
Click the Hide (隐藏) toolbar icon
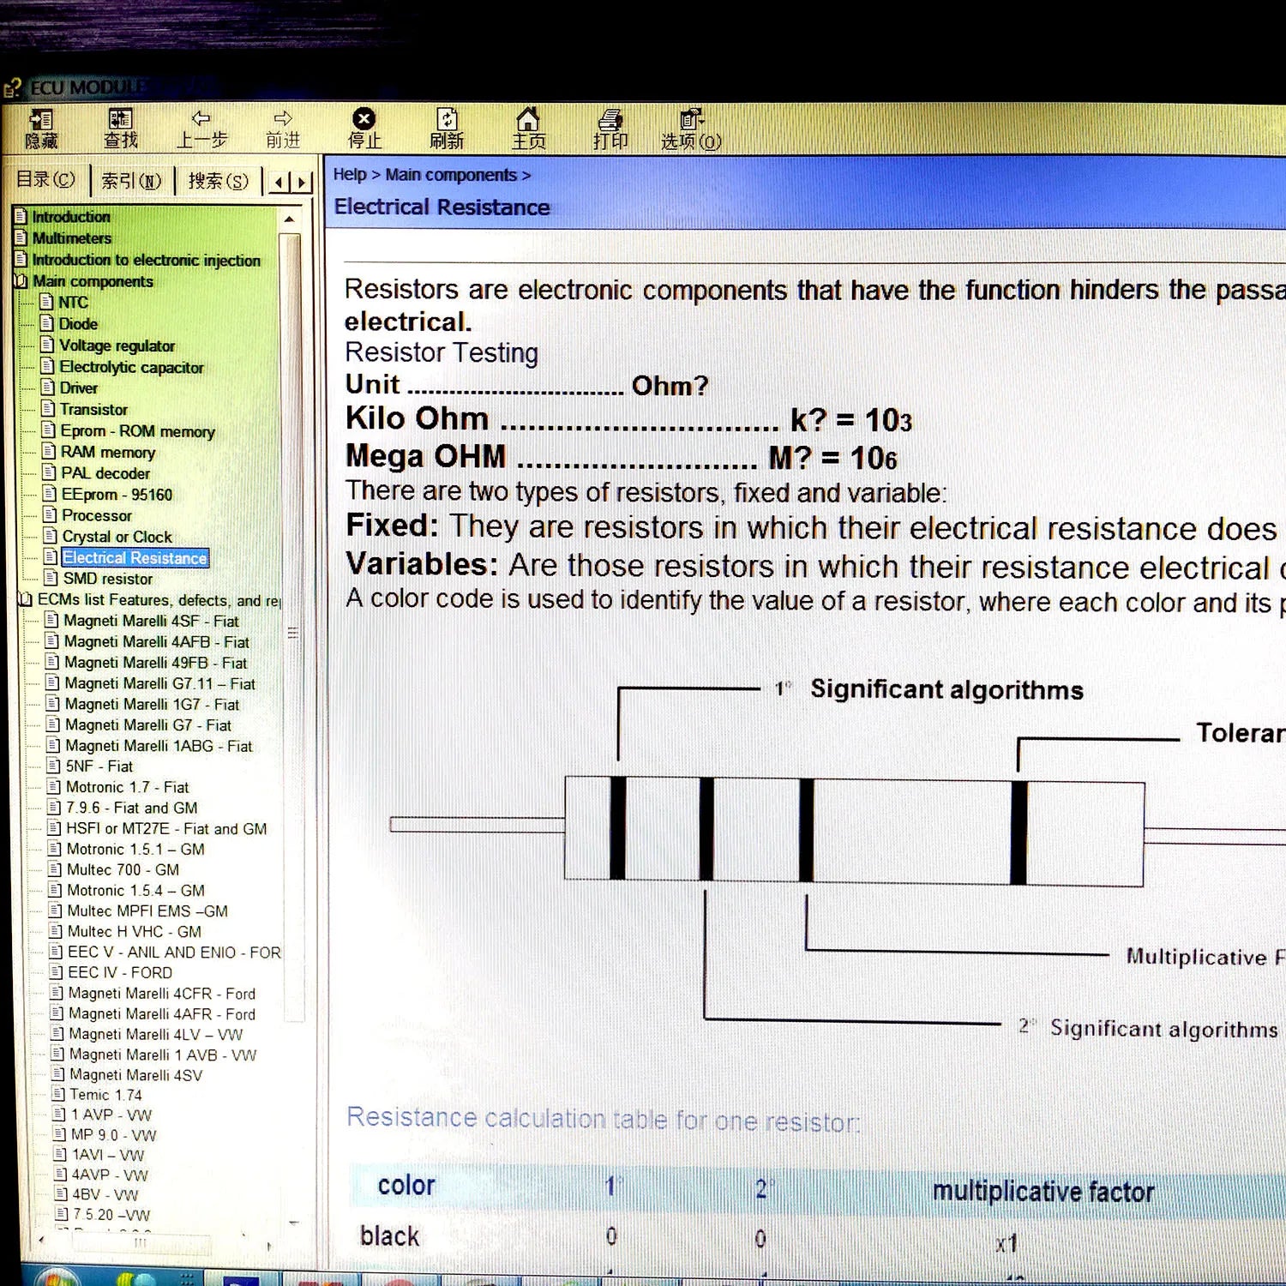pos(41,127)
